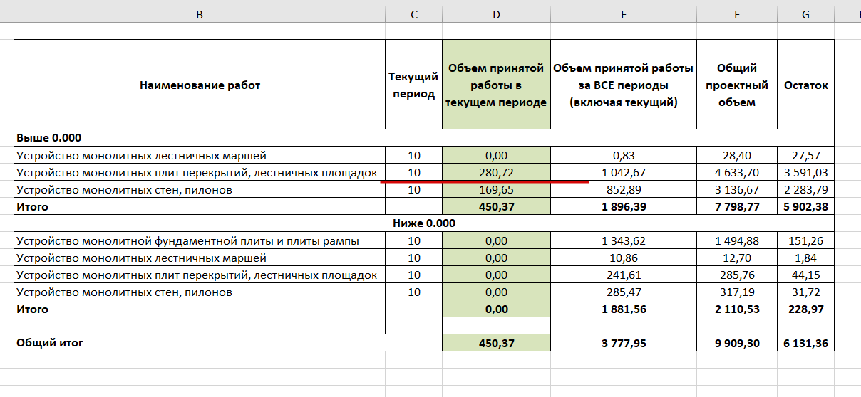The image size is (861, 397).
Task: Click 0,00 in the row with 10,86
Action: (x=496, y=258)
